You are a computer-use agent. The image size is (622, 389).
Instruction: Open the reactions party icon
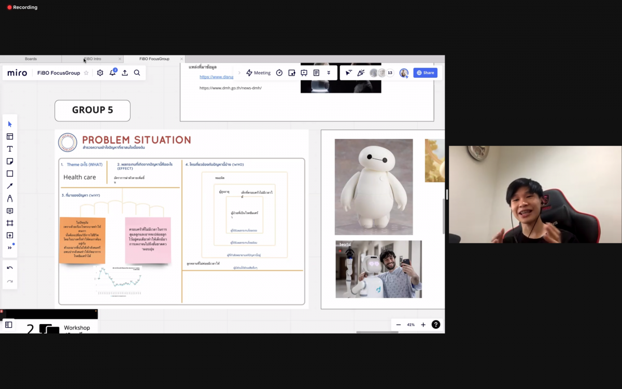point(361,73)
